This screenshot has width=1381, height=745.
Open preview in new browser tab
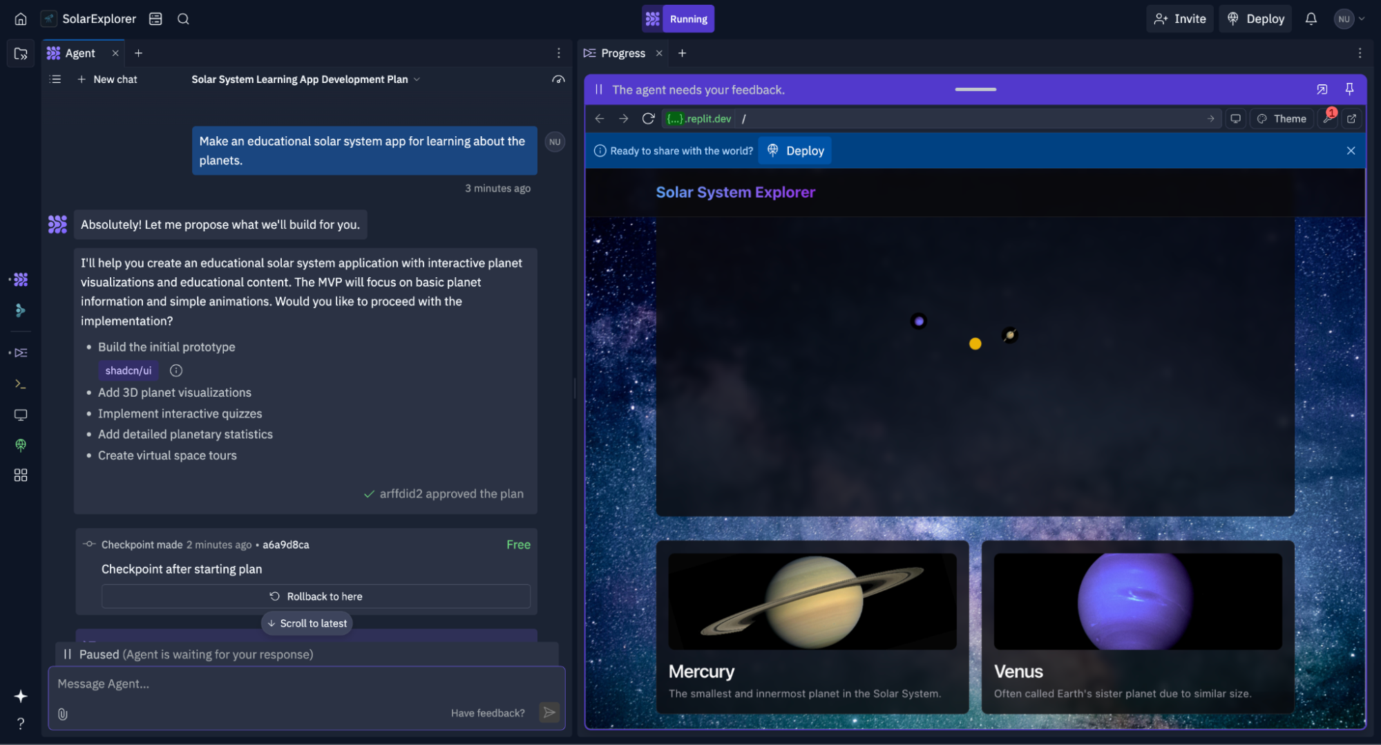1351,119
